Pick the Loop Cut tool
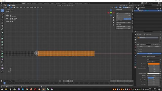Viewport: 162px width, 91px height. [x=2, y=48]
